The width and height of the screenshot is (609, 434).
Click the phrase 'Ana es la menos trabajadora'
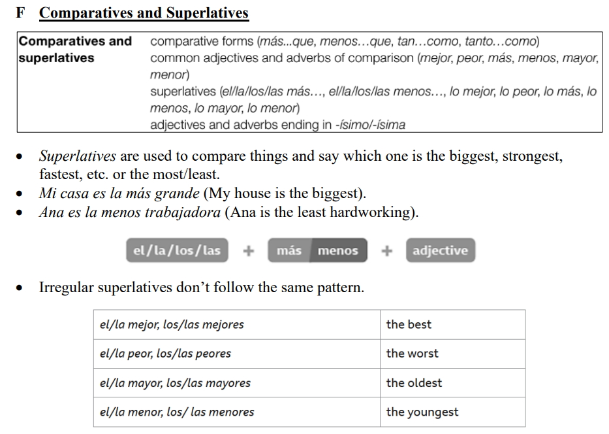[x=128, y=212]
